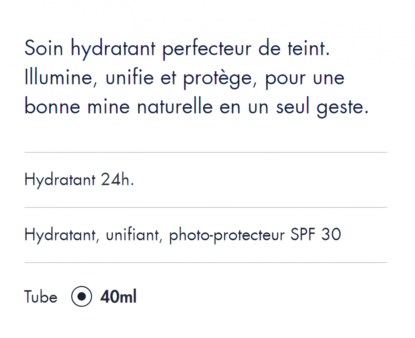Click the words bonne mine

tap(77, 106)
